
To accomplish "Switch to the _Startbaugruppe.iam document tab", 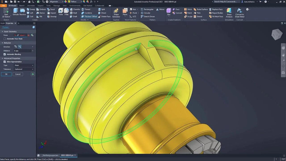I will (50, 155).
